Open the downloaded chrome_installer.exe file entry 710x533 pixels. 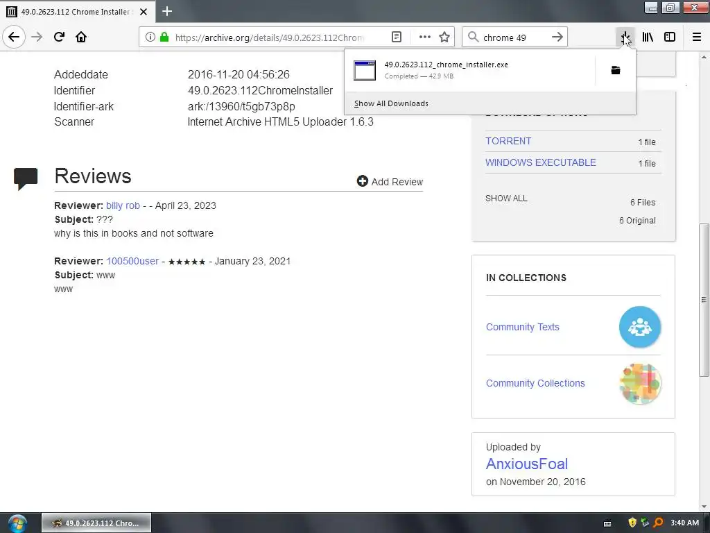tap(471, 70)
